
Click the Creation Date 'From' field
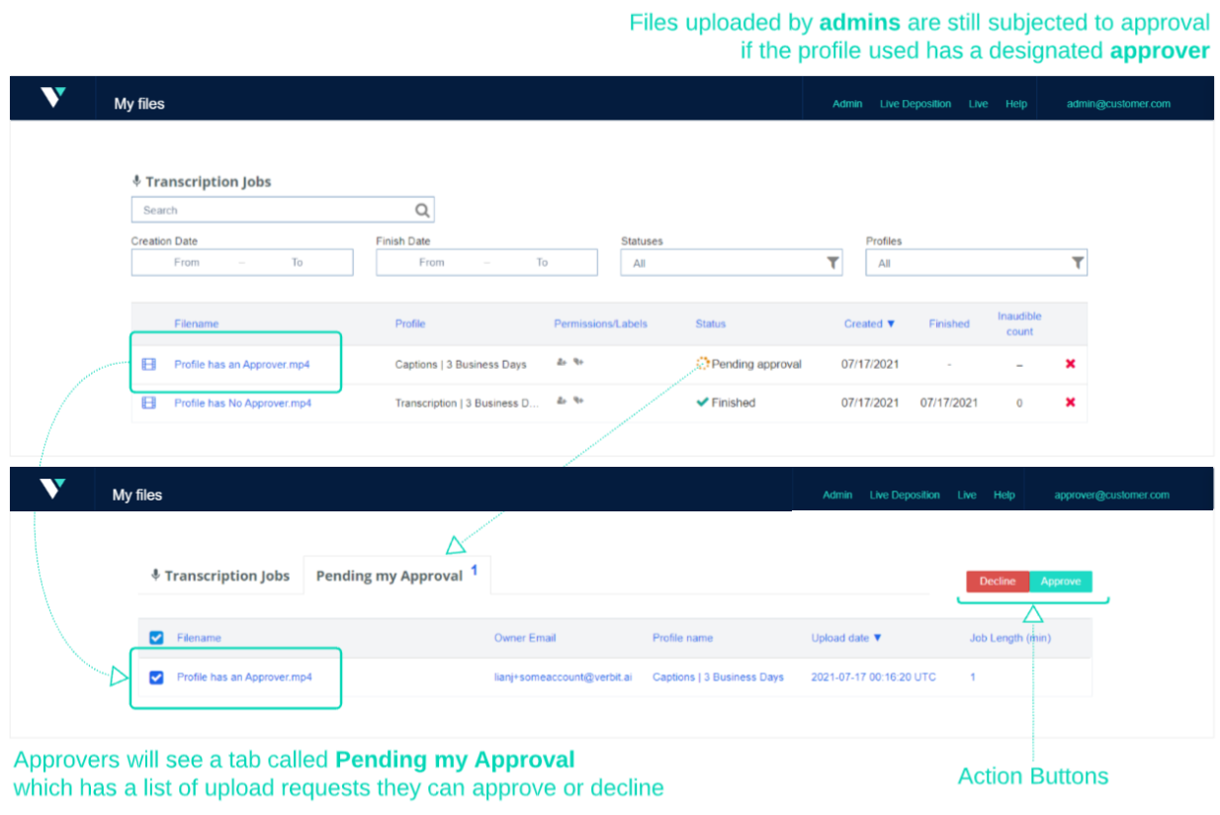(187, 262)
